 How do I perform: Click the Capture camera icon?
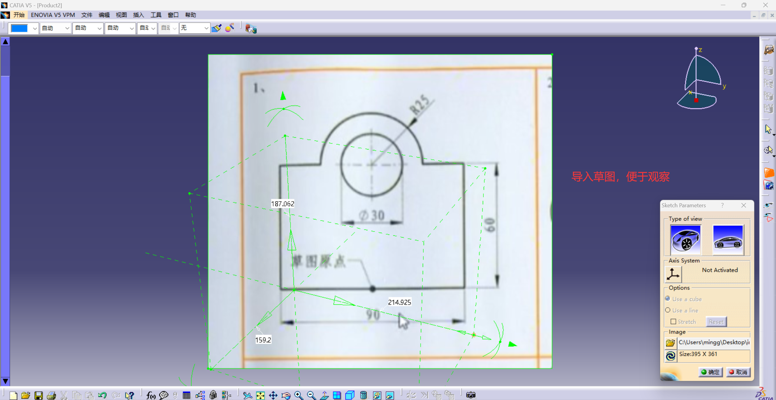[x=470, y=395]
